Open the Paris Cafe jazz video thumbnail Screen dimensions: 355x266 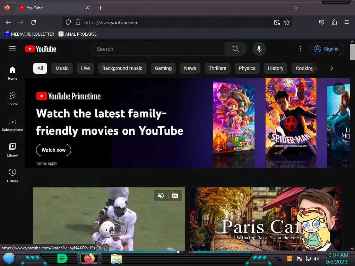click(266, 219)
